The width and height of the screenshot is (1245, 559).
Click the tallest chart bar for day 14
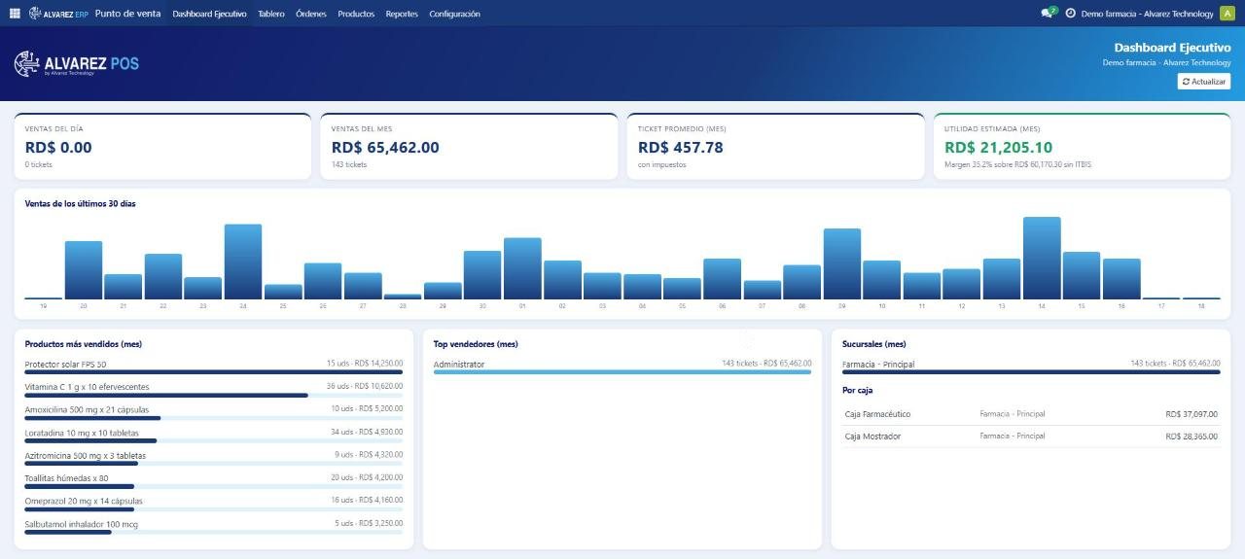[1042, 258]
